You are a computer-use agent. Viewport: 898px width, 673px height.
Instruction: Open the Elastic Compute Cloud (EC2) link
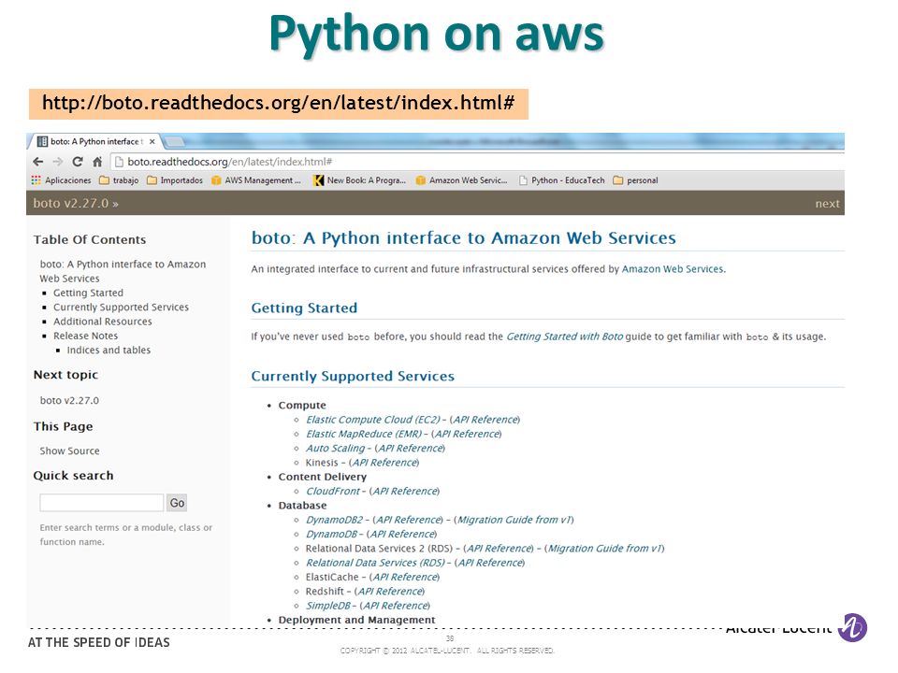pos(373,420)
